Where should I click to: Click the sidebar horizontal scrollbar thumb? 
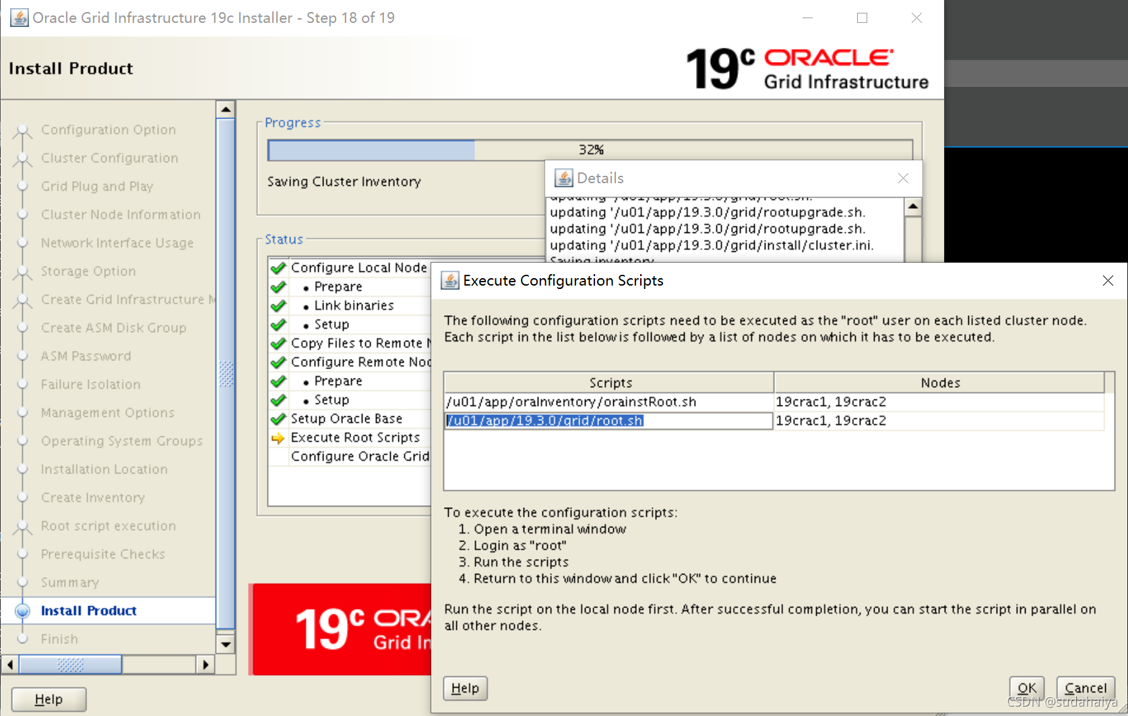pyautogui.click(x=70, y=665)
